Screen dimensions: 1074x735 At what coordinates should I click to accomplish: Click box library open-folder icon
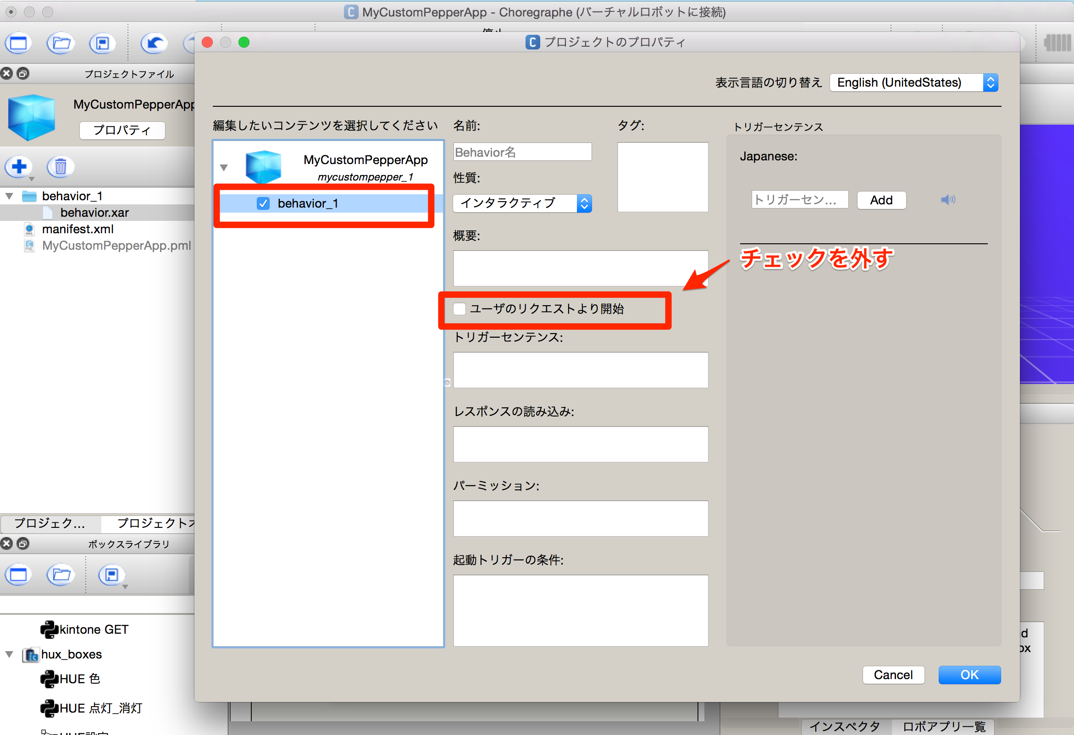pyautogui.click(x=61, y=575)
